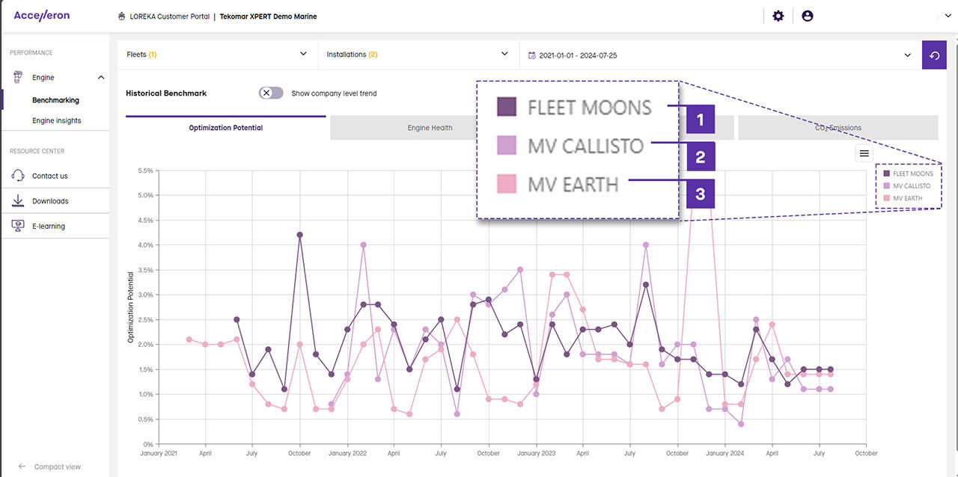Open the settings gear icon
Viewport: 958px width, 477px height.
(x=778, y=16)
